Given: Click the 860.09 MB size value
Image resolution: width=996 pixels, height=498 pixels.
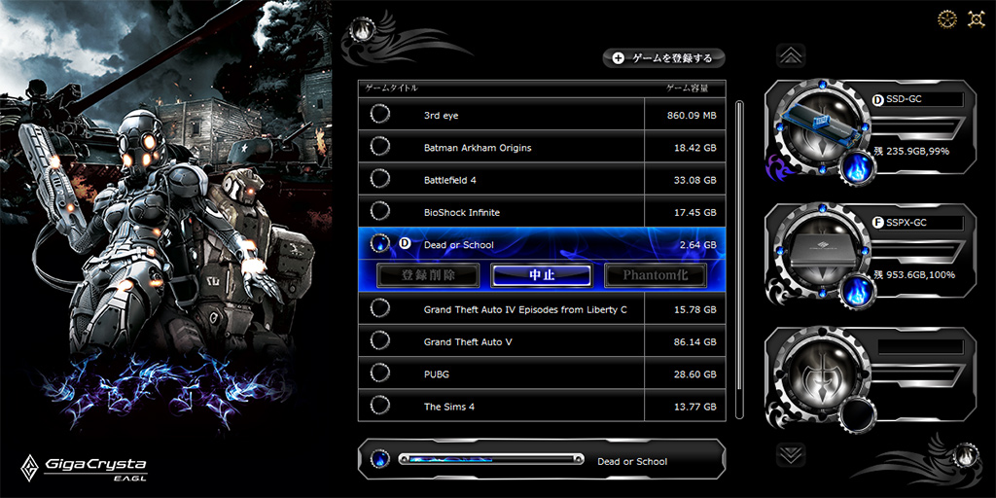Looking at the screenshot, I should point(692,116).
